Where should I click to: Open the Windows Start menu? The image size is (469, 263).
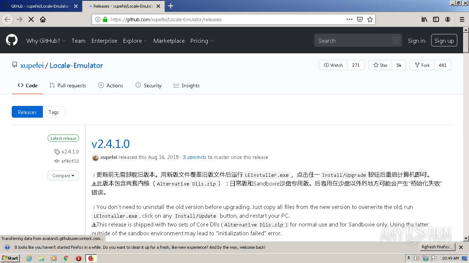[10, 258]
